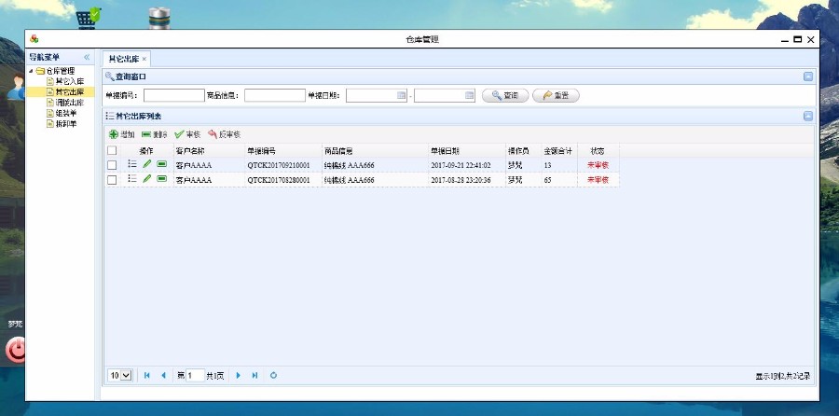Screen dimensions: 839x416
Task: Go to the last page
Action: pyautogui.click(x=254, y=375)
